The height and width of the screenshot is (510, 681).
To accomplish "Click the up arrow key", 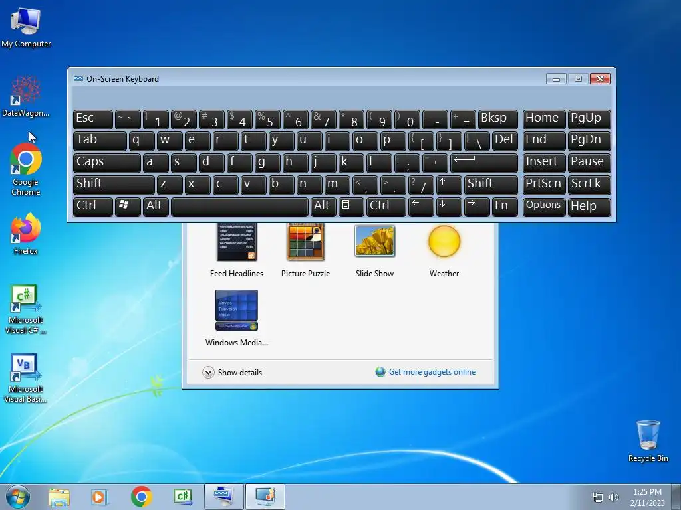I will coord(449,185).
